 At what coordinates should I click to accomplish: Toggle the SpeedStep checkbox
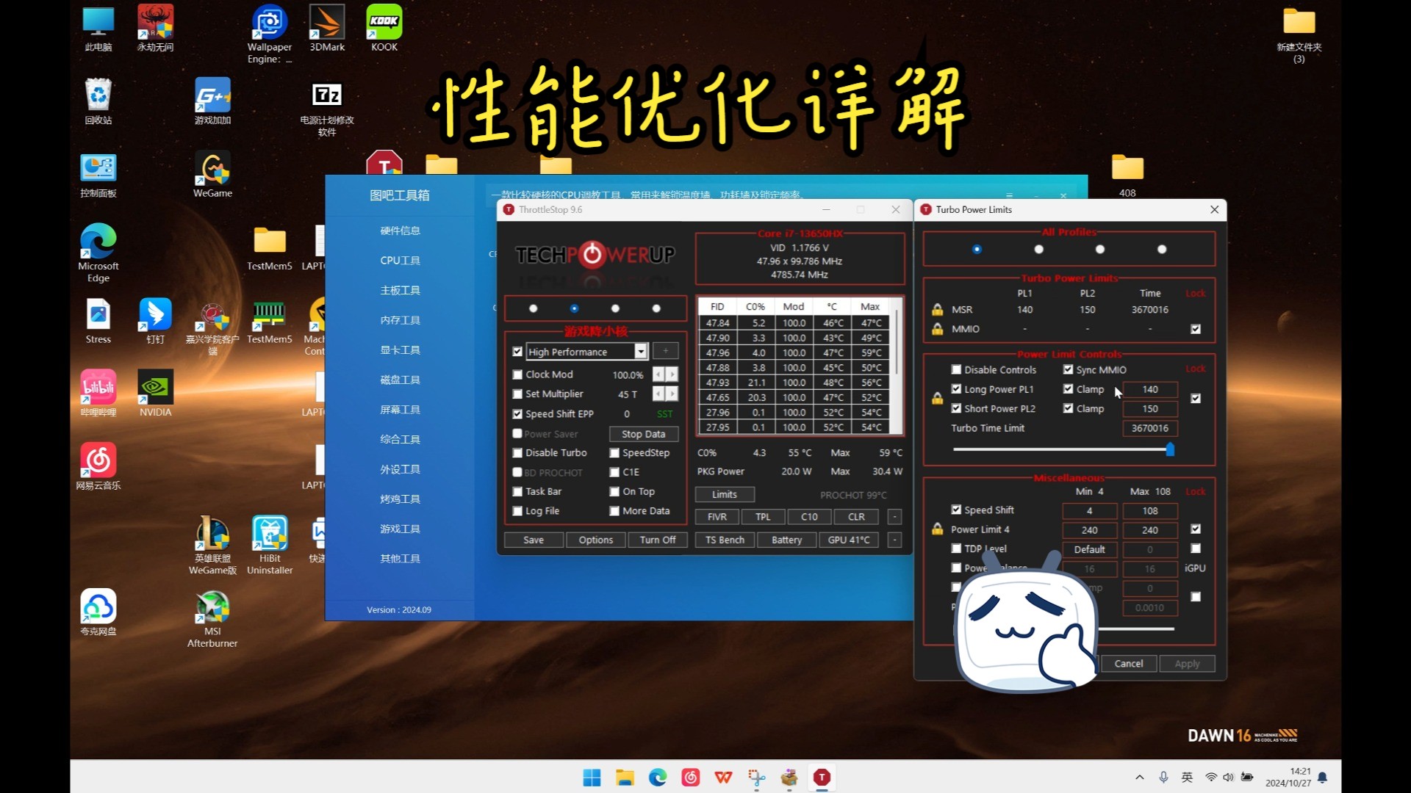point(614,453)
